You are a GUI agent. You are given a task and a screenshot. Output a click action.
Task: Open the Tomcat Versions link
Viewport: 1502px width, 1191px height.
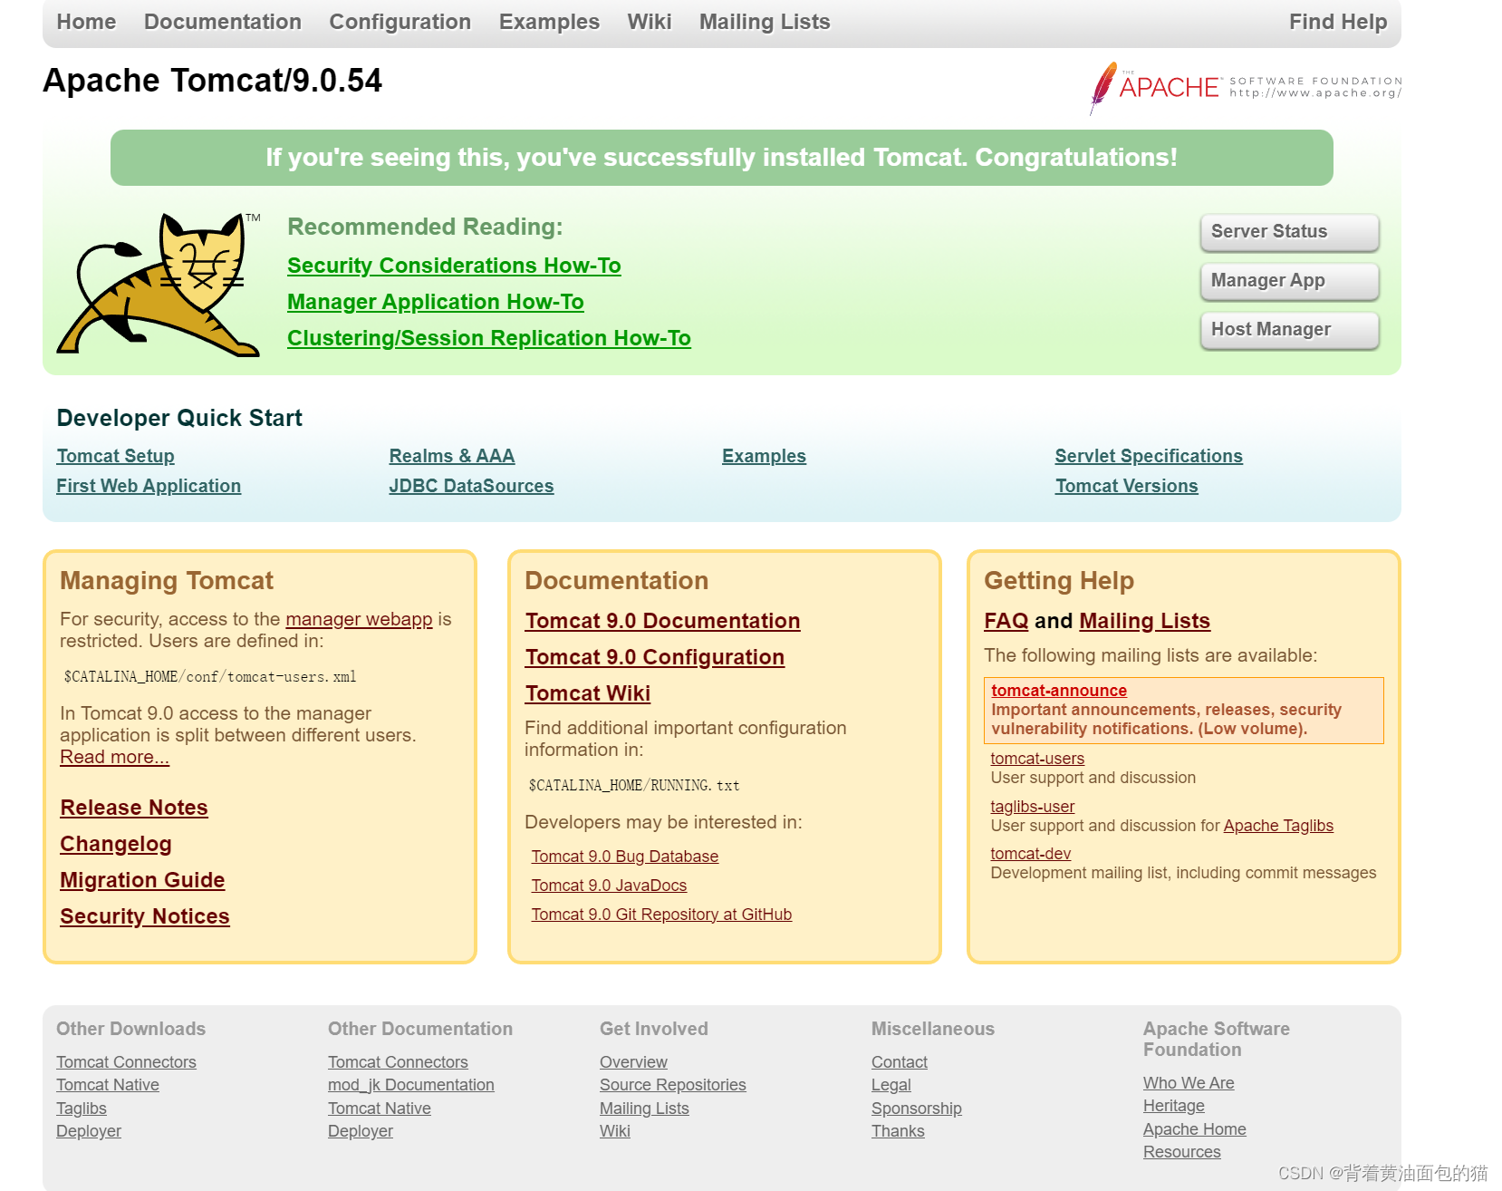[1127, 486]
